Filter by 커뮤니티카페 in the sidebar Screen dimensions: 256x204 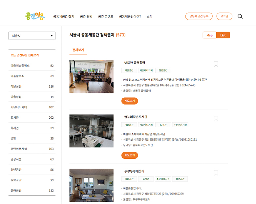32,107
